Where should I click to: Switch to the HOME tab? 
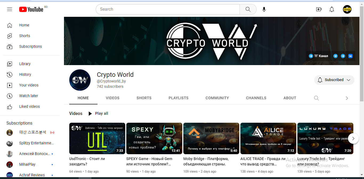pyautogui.click(x=83, y=98)
